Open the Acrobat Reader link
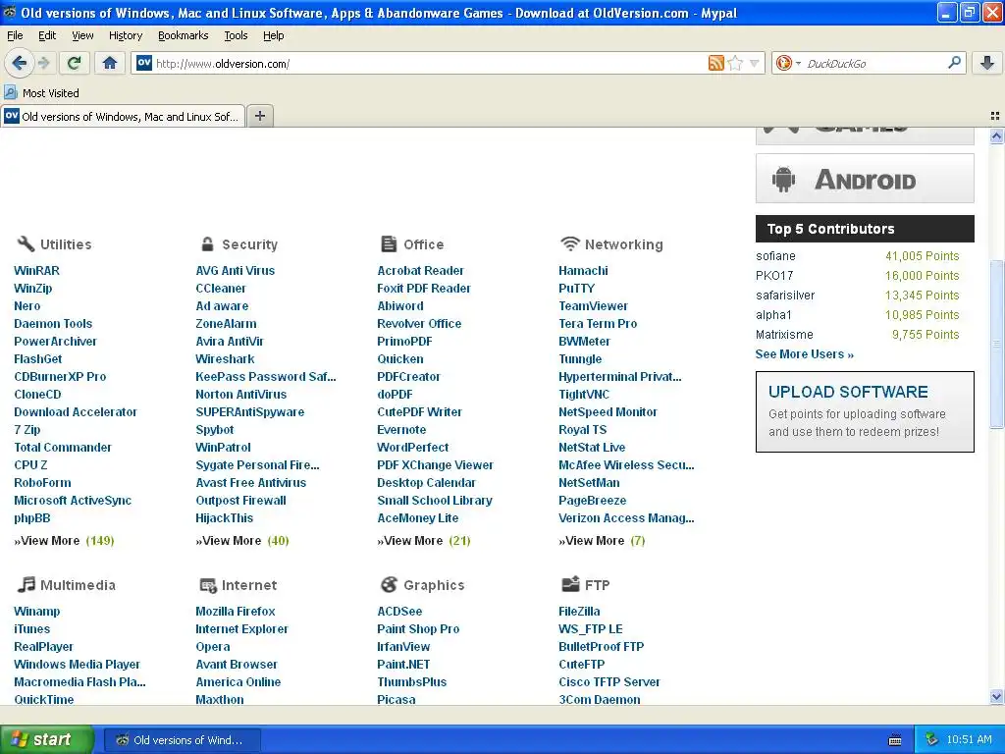 point(420,271)
